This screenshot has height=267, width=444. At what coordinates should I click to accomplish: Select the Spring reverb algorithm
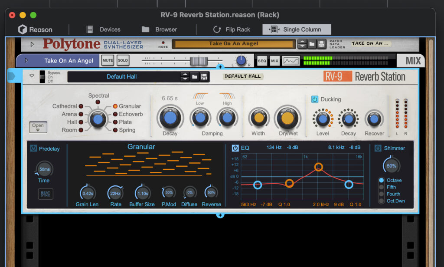[115, 130]
